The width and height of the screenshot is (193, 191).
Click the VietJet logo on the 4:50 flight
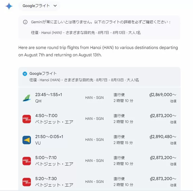pyautogui.click(x=27, y=119)
